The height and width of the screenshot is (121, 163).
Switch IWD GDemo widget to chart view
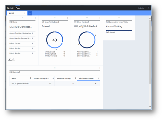[x=13, y=59]
